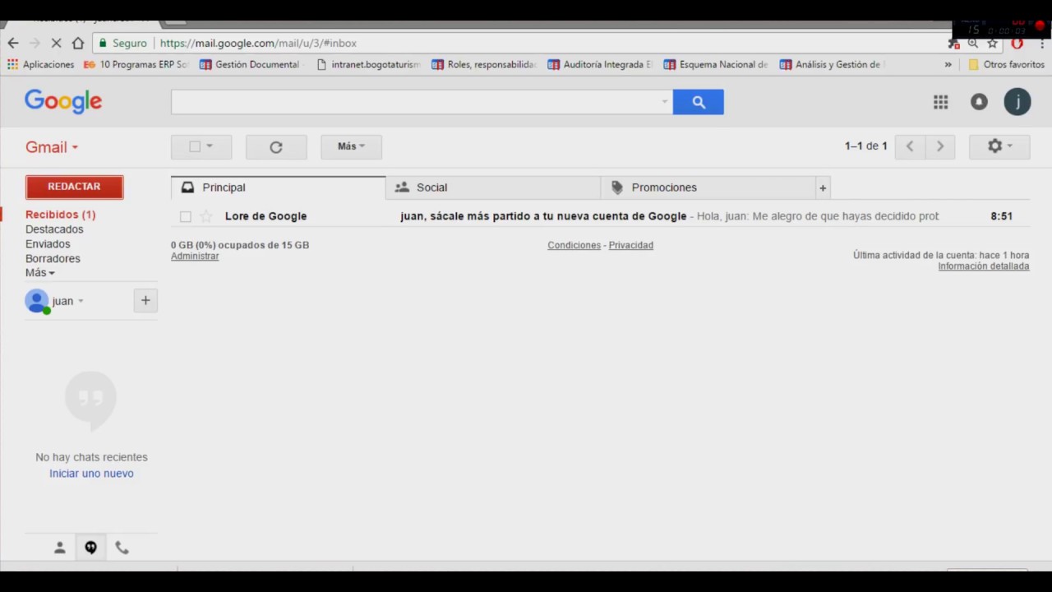Click the browser address bar URL
The image size is (1052, 592).
(x=258, y=44)
